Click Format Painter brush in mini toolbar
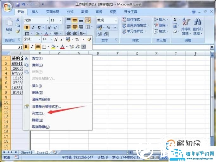The height and width of the screenshot is (162, 216). tap(89, 39)
